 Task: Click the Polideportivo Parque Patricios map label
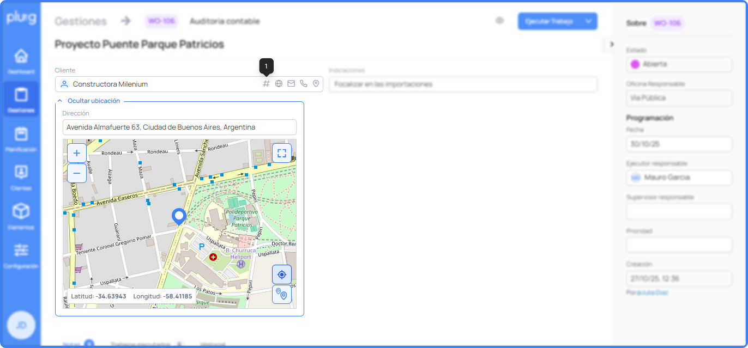242,218
